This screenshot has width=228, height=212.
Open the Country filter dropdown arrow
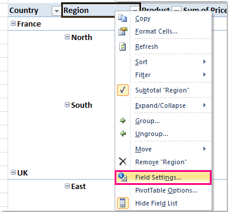point(56,11)
